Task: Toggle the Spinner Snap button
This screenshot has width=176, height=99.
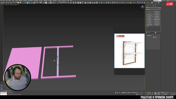Action: coord(55,2)
